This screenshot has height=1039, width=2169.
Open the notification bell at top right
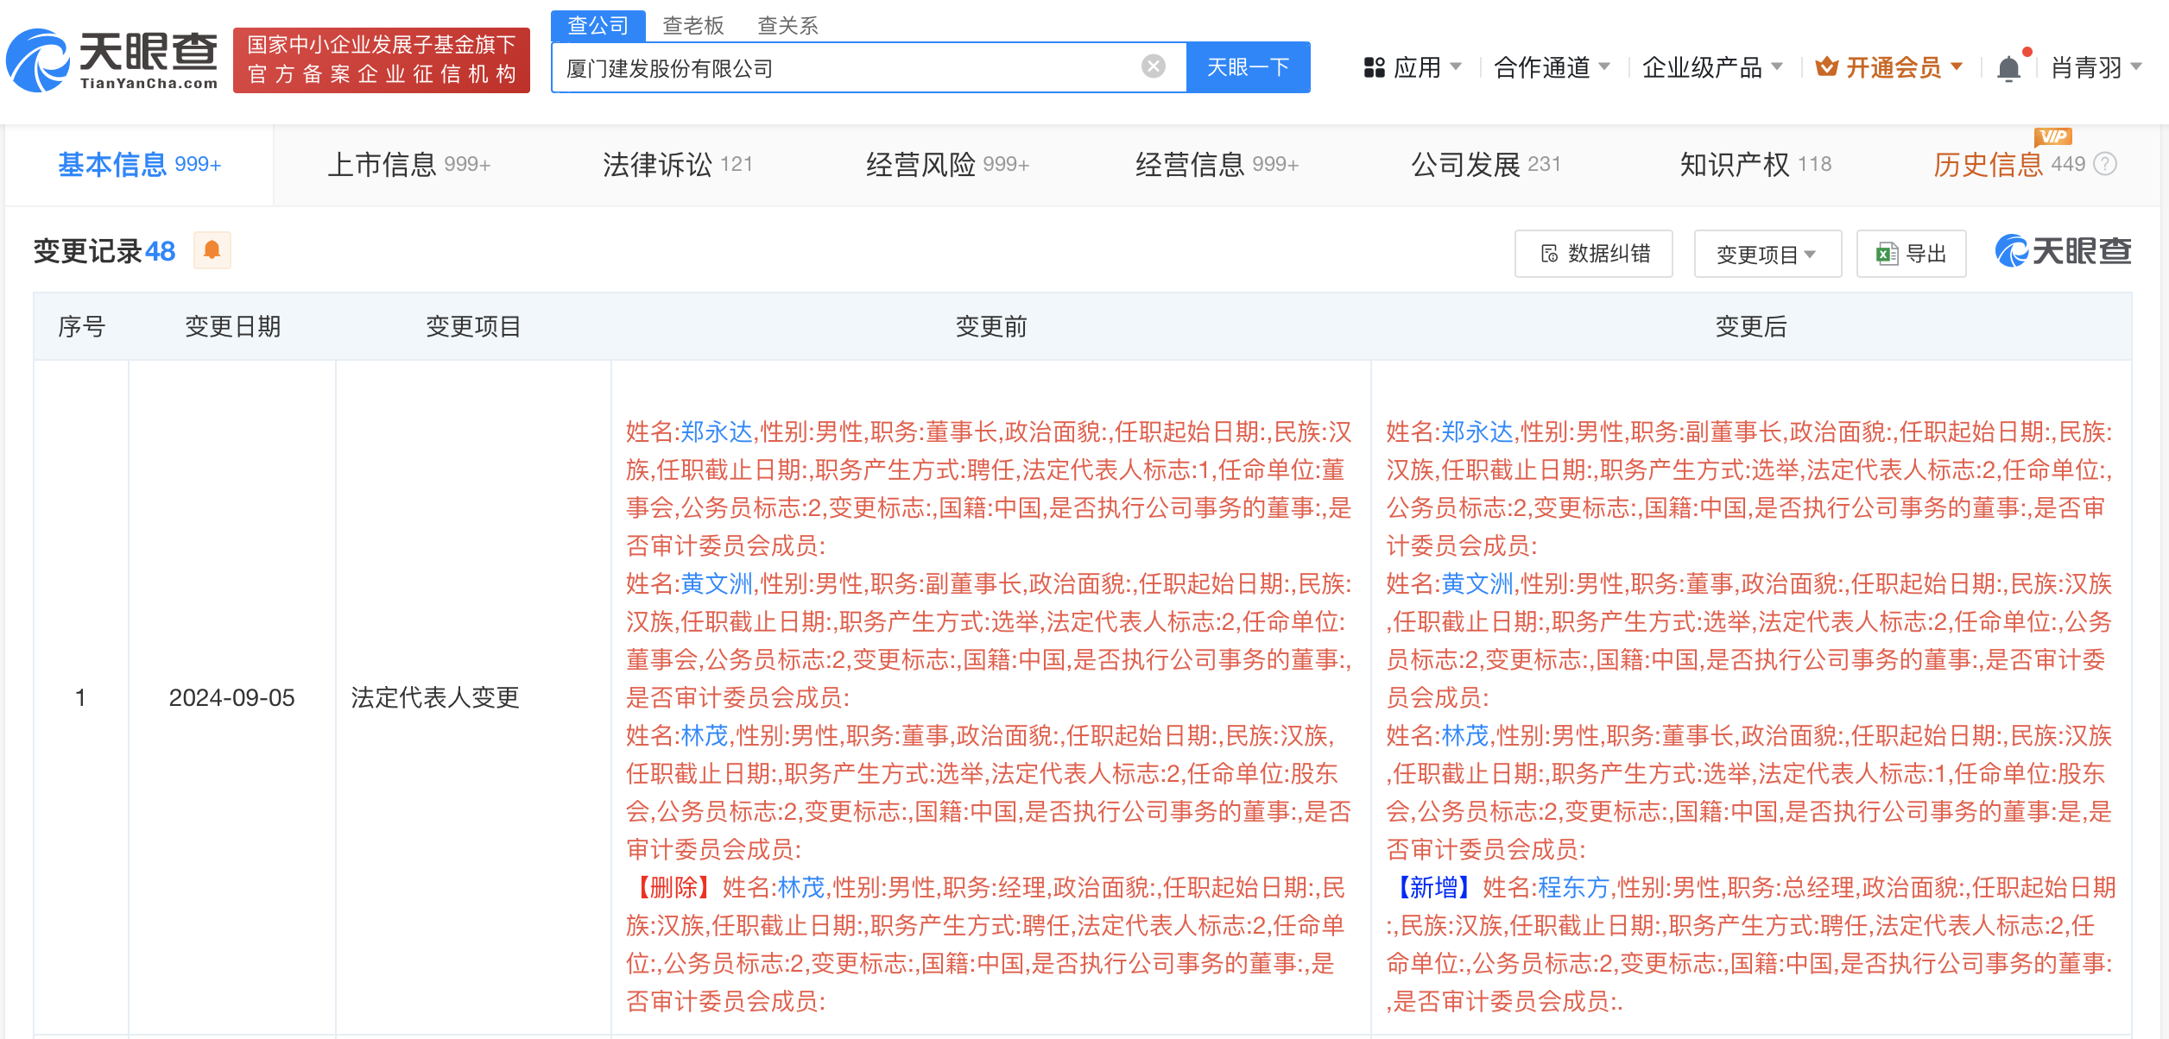point(2009,66)
